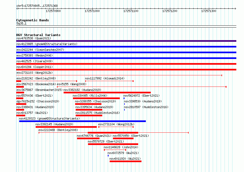244x172 pixels.
Task: Select the blue esv2422244 variant bar
Action: pos(126,52)
